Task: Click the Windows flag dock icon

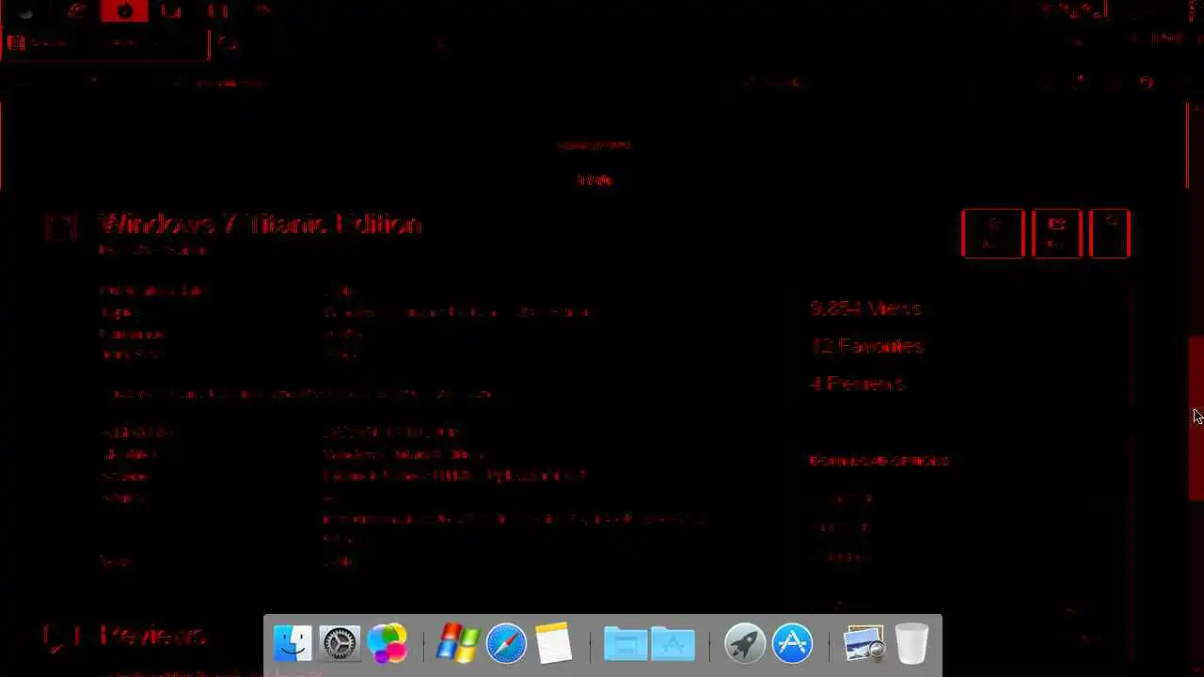Action: click(x=458, y=644)
